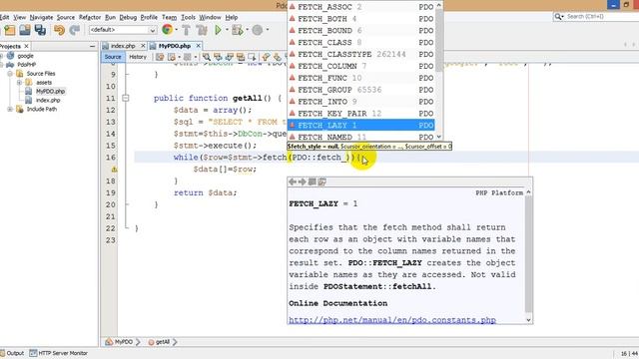
Task: Open the php.net pdo.constants manual link
Action: tap(392, 320)
